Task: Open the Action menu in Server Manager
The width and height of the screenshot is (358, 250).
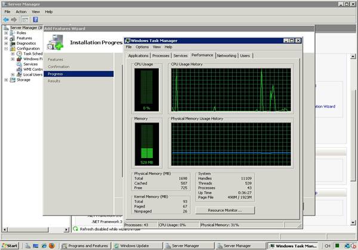Action: pos(21,11)
